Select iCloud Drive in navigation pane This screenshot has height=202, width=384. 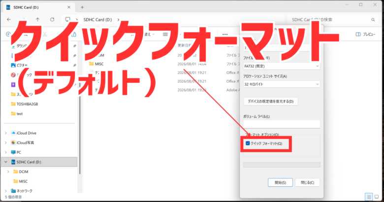click(27, 133)
